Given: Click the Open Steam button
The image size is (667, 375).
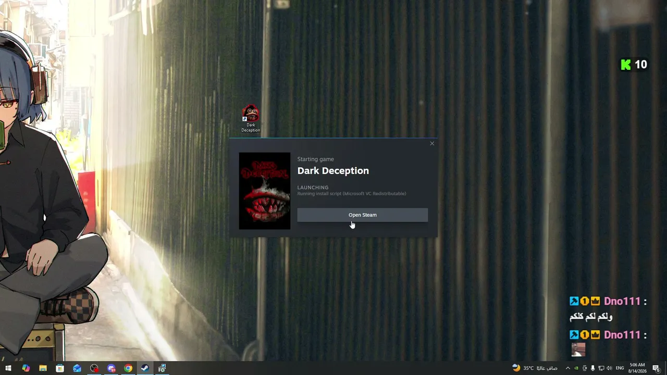Looking at the screenshot, I should (x=362, y=215).
